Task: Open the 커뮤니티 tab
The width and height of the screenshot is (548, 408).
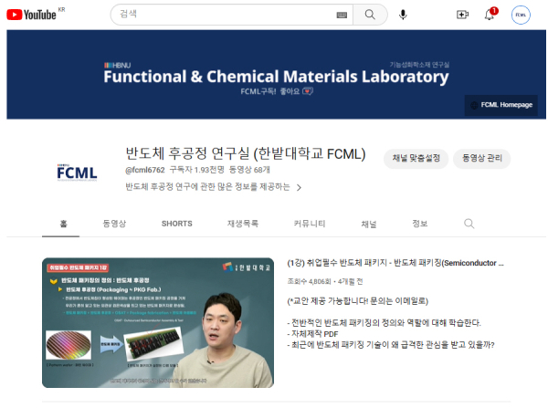Action: tap(310, 224)
